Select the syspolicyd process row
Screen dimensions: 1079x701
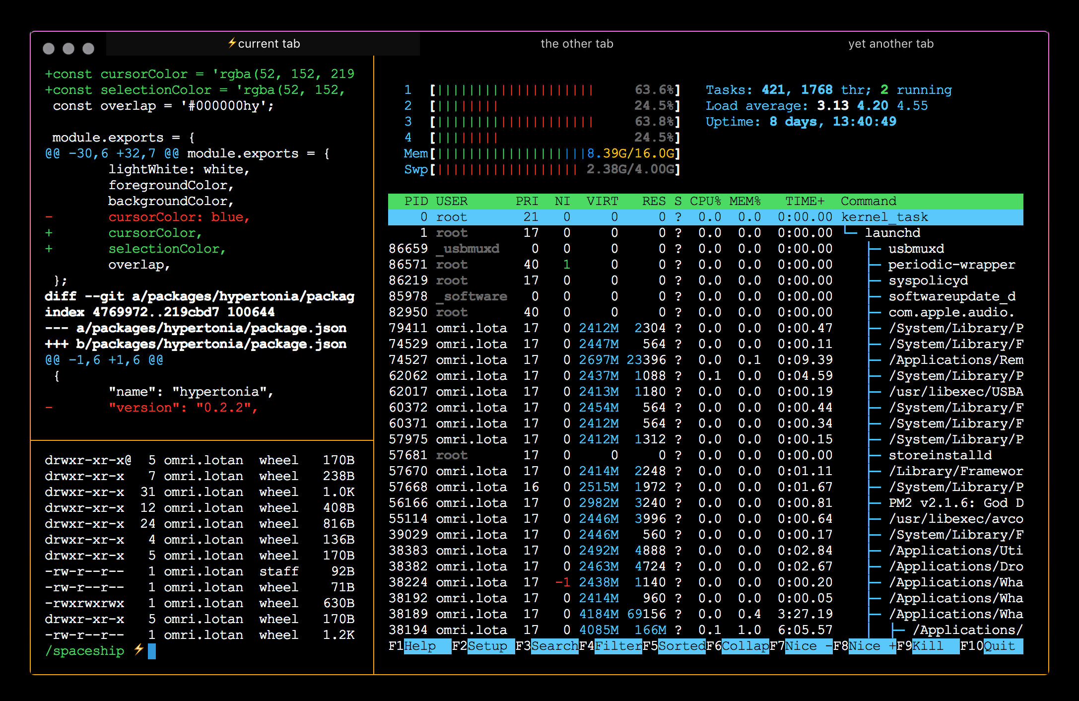tap(705, 280)
